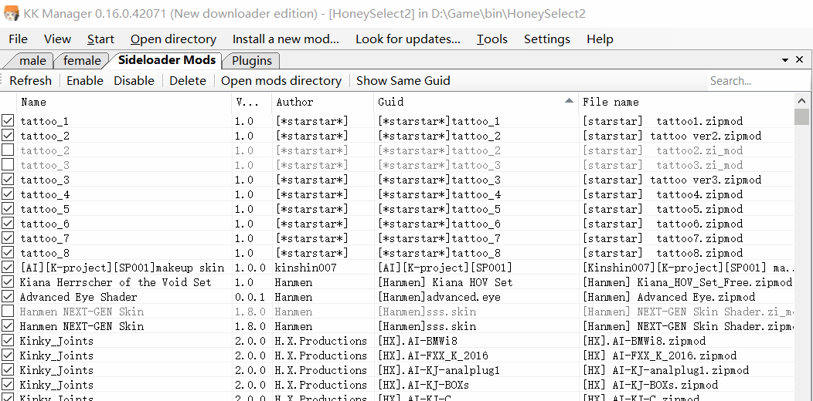Click the Delete toolbar button
The height and width of the screenshot is (401, 813).
click(188, 81)
